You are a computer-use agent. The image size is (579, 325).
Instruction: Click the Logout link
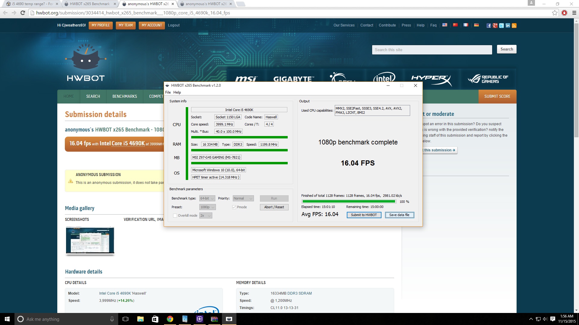pyautogui.click(x=174, y=25)
